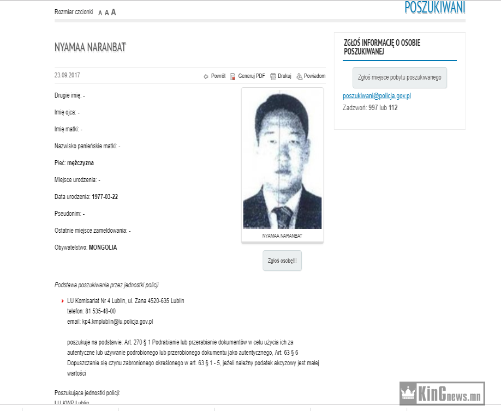
Task: Click the Powrót back arrow icon
Action: 206,76
